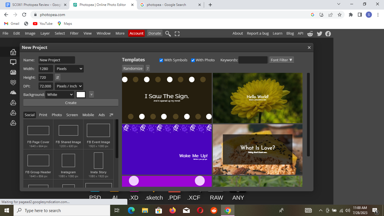Click the white background color swatch
Screen dimensions: 384x216
(x=81, y=94)
